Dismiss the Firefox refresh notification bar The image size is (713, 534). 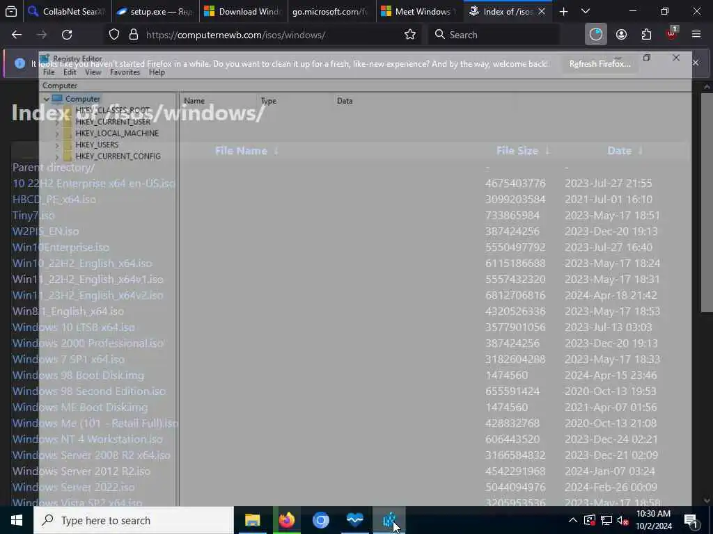click(696, 63)
